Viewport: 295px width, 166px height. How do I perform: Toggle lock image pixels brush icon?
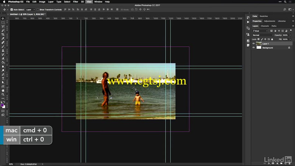pyautogui.click(x=262, y=39)
